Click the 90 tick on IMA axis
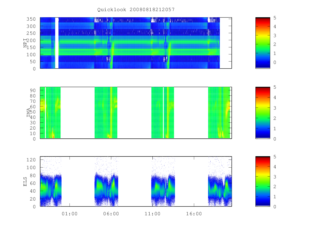The image size is (309, 232). tap(33, 90)
